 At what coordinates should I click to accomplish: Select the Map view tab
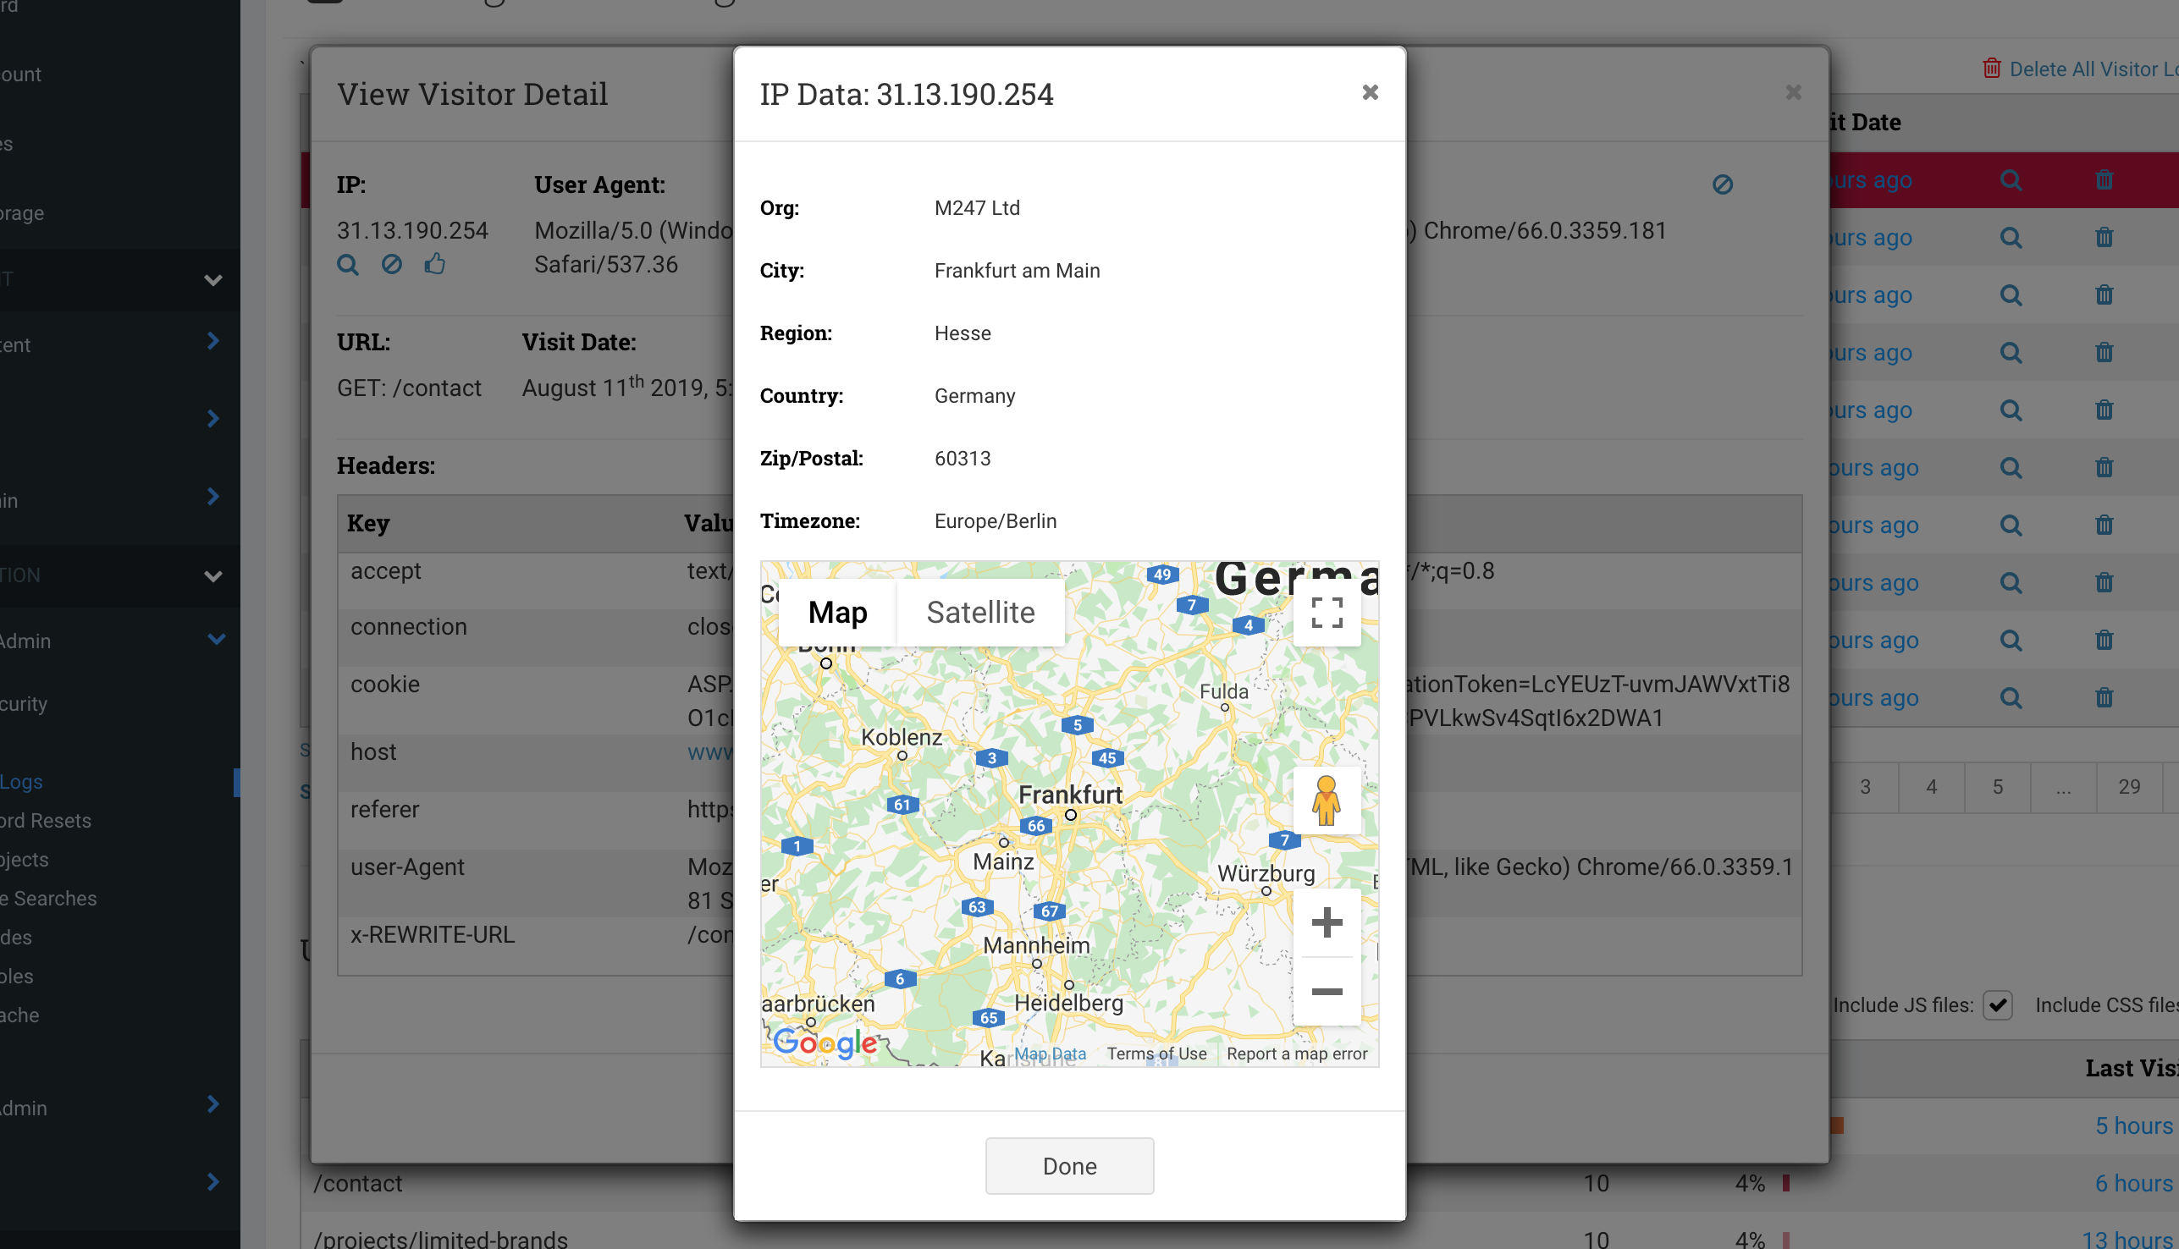tap(837, 613)
